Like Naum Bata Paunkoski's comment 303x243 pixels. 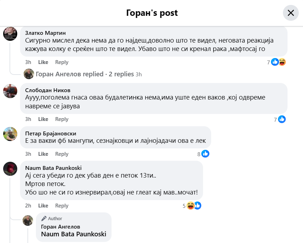click(43, 206)
